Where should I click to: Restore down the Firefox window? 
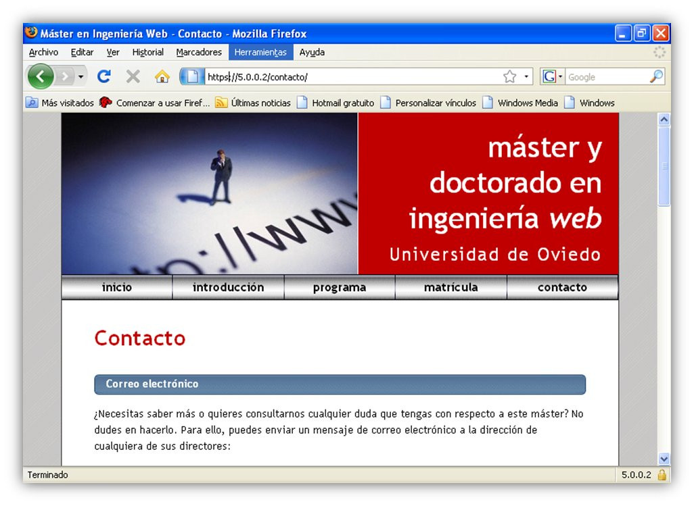pos(641,34)
